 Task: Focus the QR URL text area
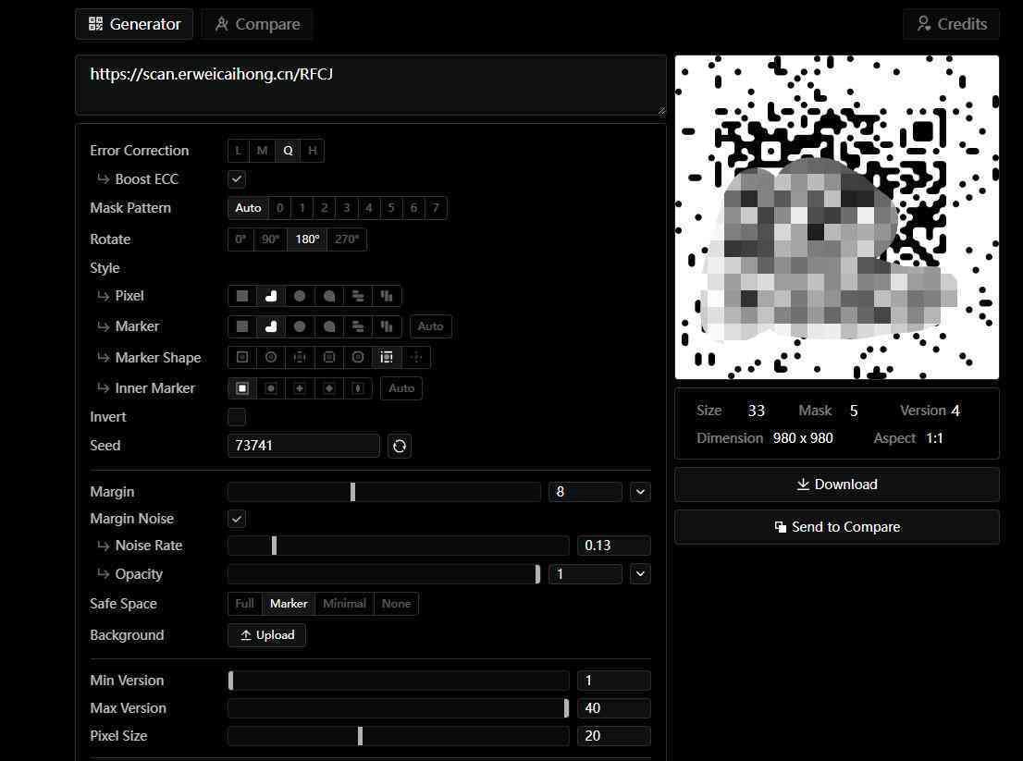371,85
